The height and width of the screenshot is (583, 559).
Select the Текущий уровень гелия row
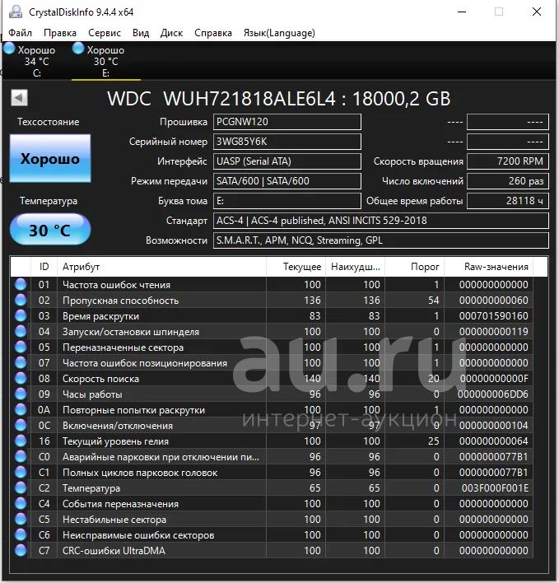click(272, 441)
